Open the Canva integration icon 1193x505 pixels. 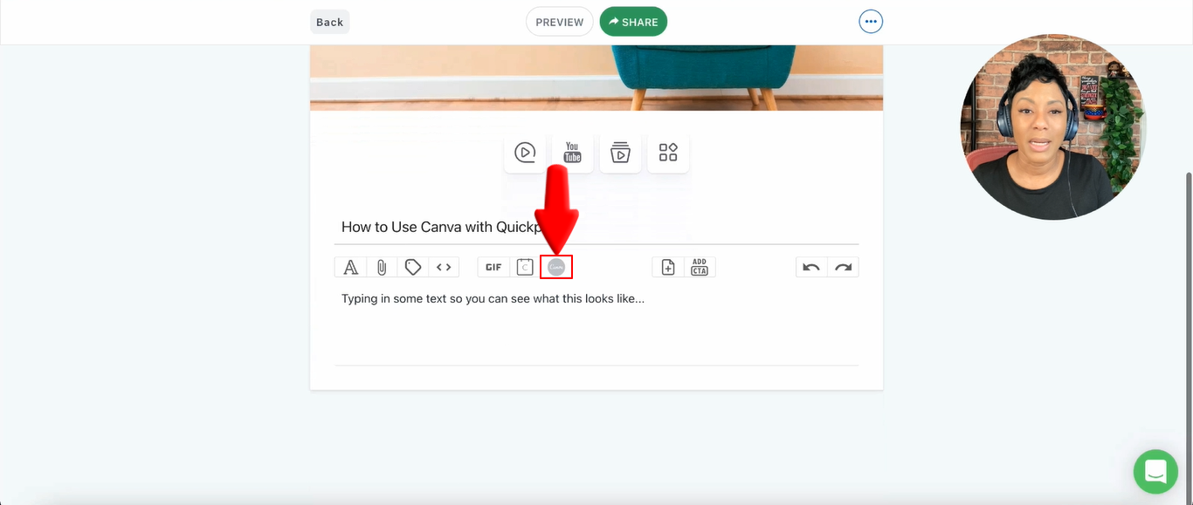[556, 268]
